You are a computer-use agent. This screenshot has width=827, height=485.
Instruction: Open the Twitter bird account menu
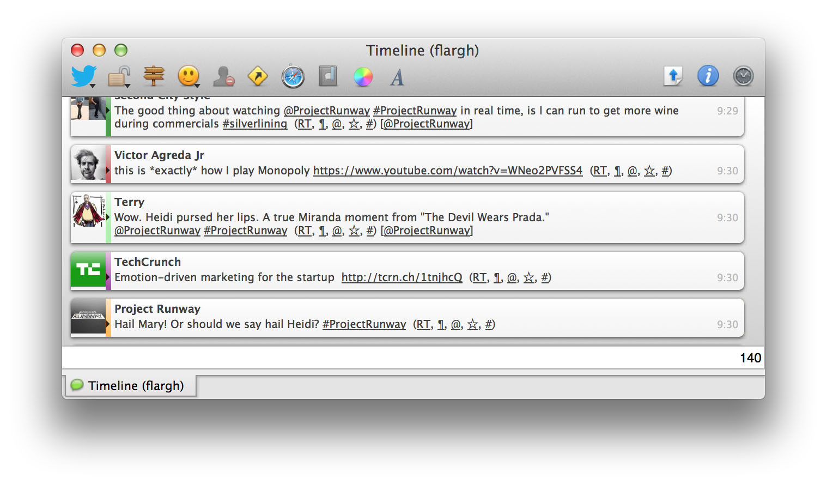[x=83, y=76]
